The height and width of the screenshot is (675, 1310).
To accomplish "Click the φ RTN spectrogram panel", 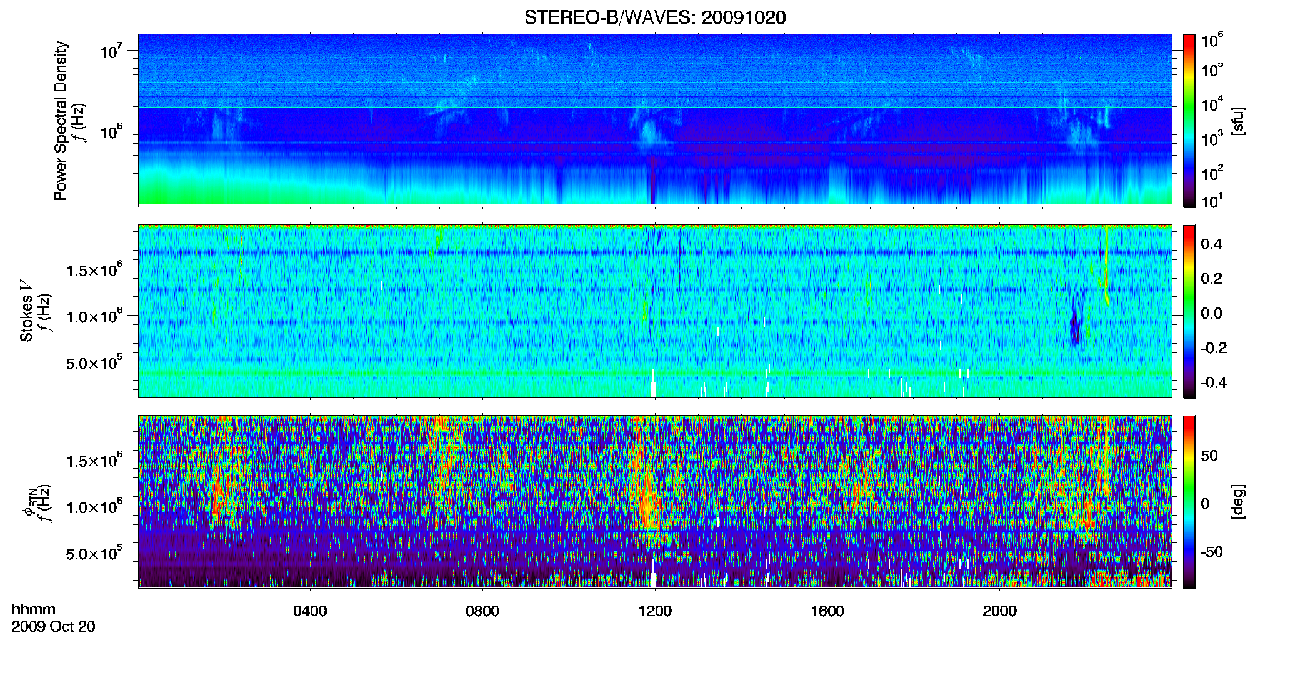I will click(655, 502).
